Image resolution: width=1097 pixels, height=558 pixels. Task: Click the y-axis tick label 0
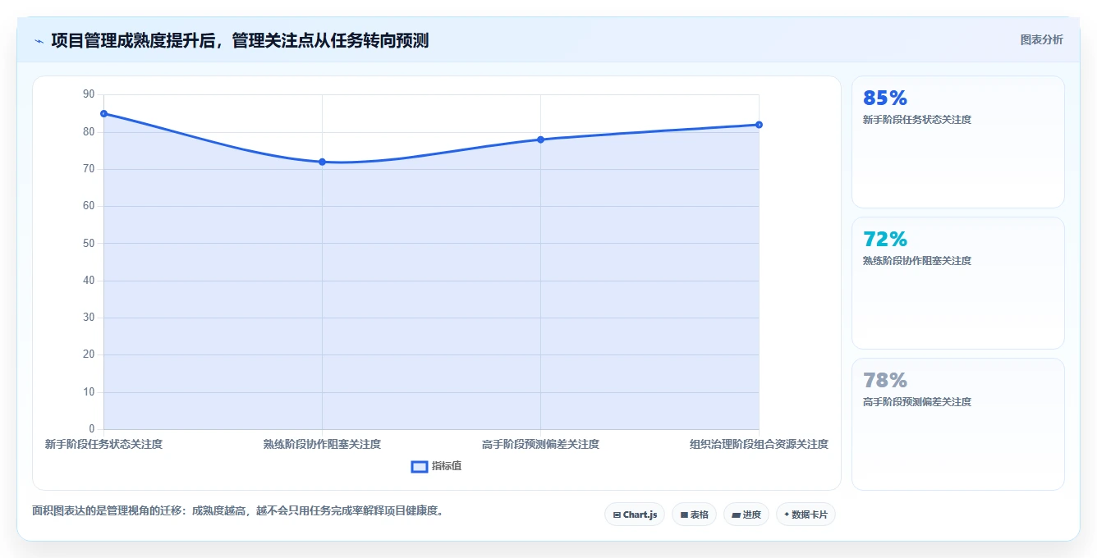[x=92, y=429]
